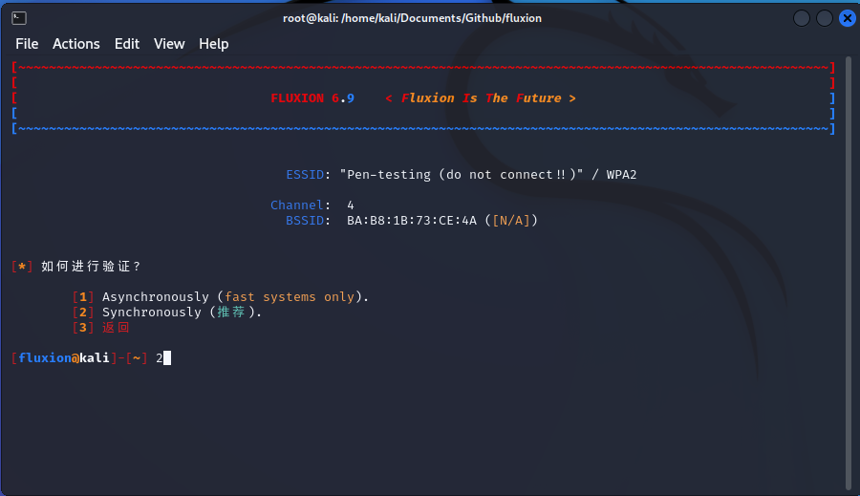Open the Edit menu

pos(127,44)
